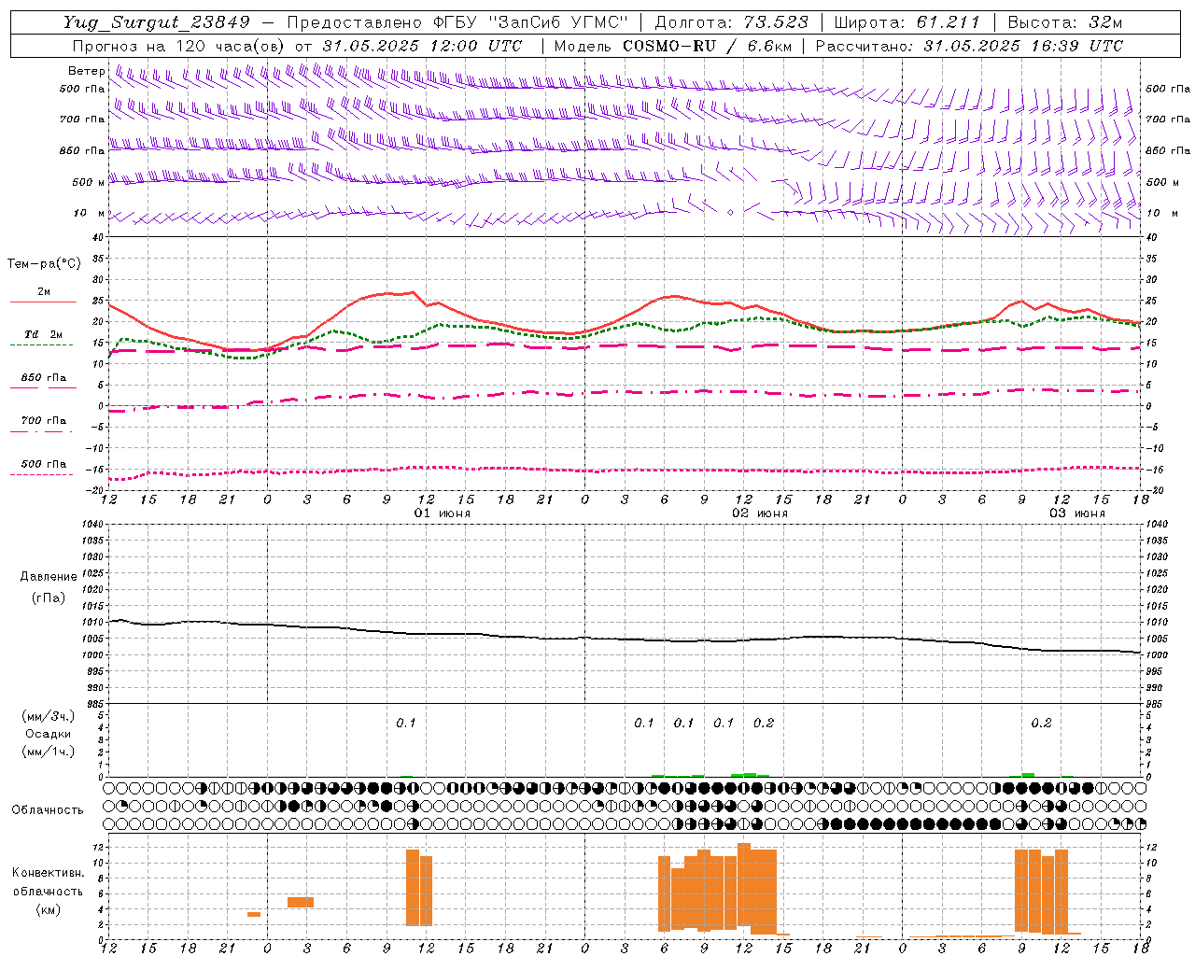Click the Широта: 61.211 value
This screenshot has width=1195, height=956.
907,22
